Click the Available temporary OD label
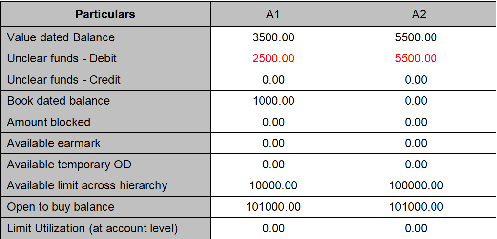 [69, 165]
